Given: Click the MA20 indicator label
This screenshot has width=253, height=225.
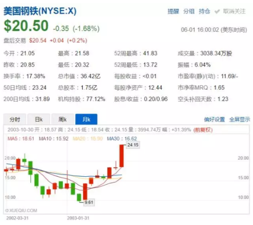Looking at the screenshot, I should pyautogui.click(x=88, y=139).
